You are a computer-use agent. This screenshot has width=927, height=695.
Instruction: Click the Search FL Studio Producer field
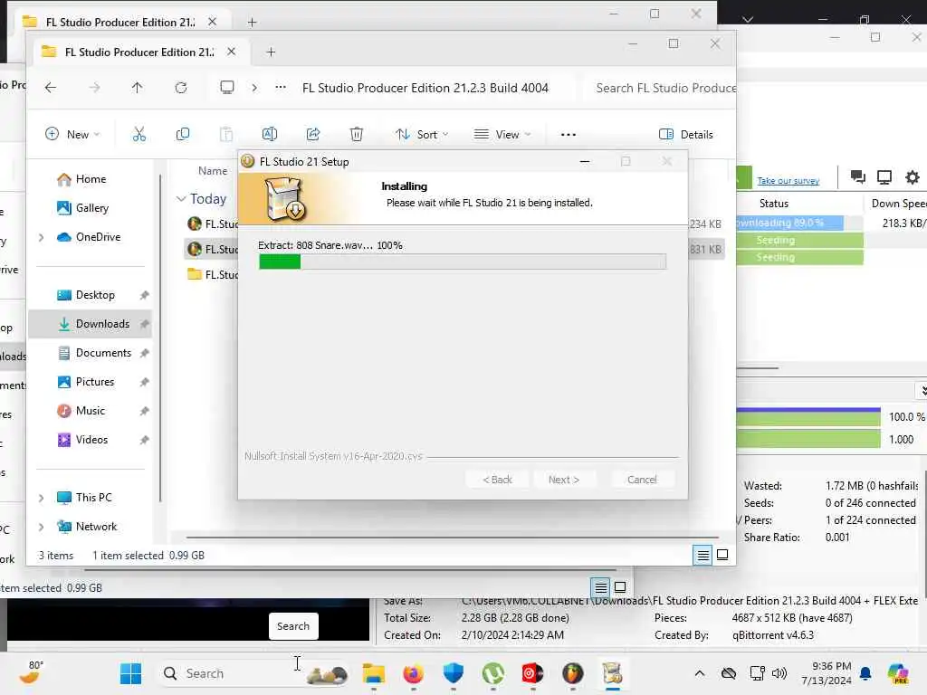coord(660,88)
